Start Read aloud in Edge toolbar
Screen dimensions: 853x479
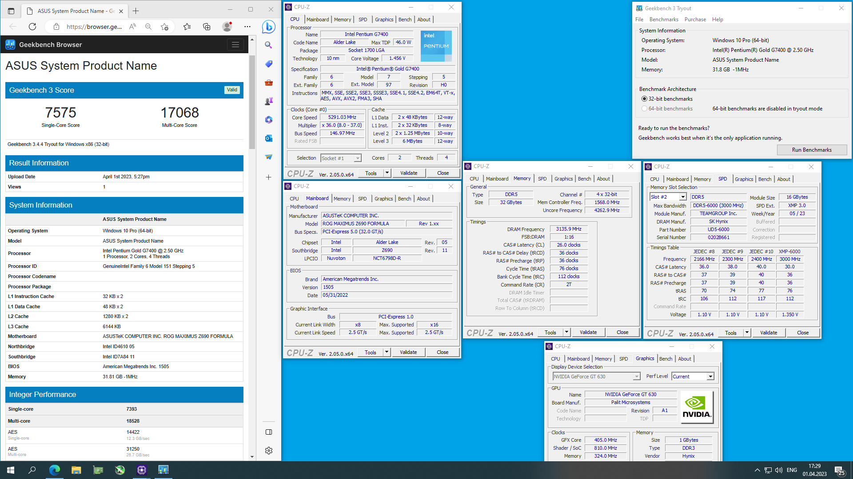point(132,27)
